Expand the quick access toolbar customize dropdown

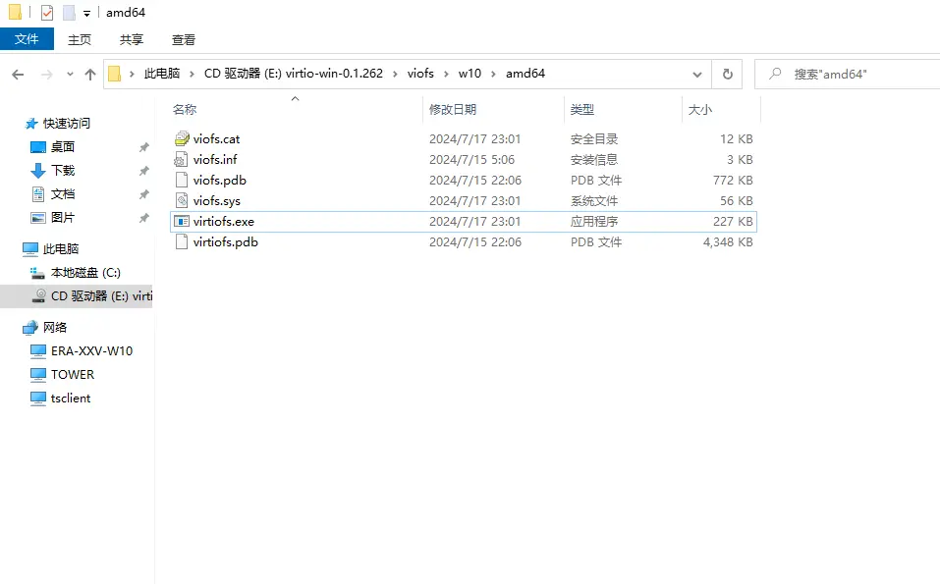tap(86, 14)
